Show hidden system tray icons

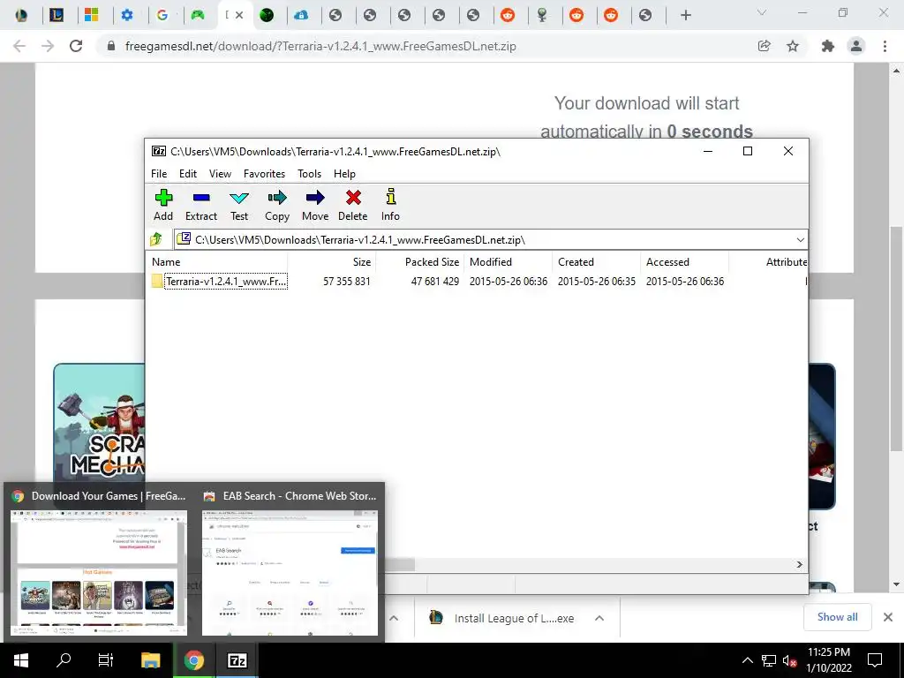[747, 660]
